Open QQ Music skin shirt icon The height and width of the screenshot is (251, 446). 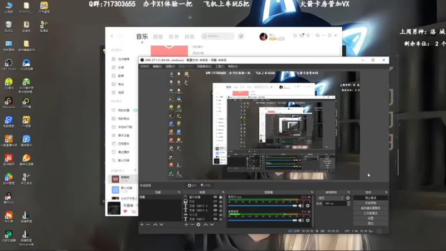pos(295,36)
